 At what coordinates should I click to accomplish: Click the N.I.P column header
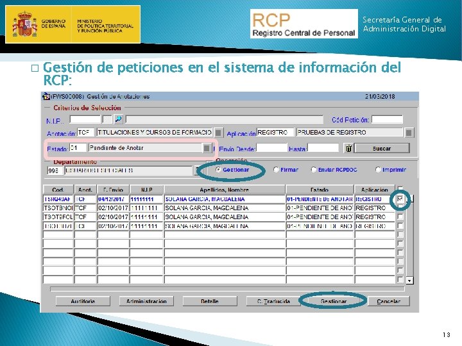(x=146, y=190)
